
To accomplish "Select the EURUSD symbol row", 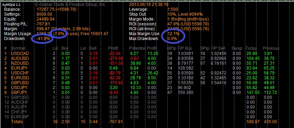I will click(x=20, y=78).
